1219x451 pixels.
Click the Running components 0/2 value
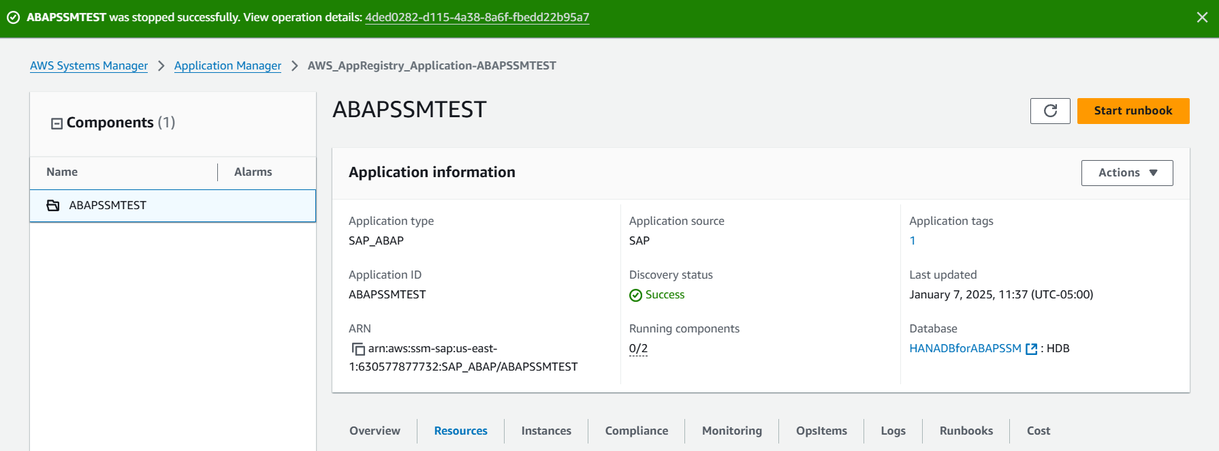click(638, 349)
